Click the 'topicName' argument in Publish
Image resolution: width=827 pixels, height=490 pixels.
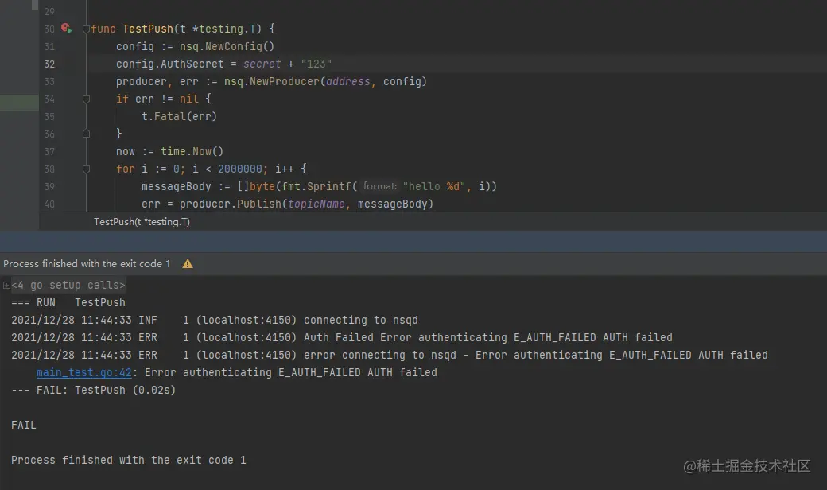pyautogui.click(x=316, y=204)
